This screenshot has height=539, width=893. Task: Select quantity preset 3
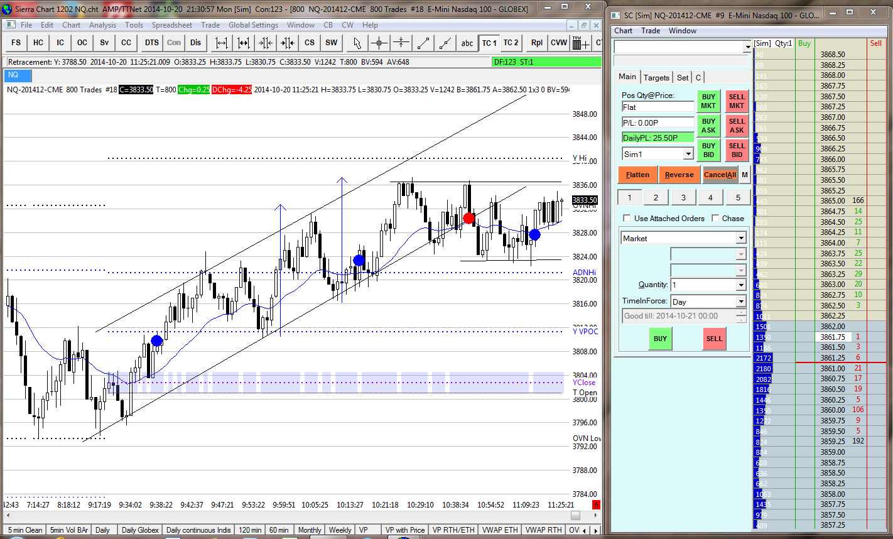pos(683,197)
